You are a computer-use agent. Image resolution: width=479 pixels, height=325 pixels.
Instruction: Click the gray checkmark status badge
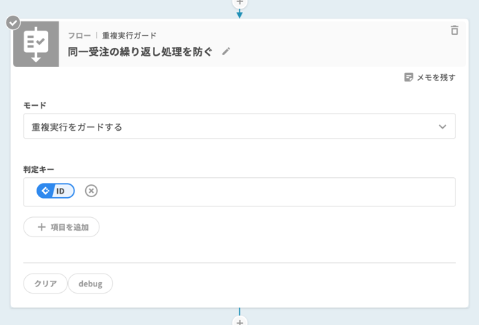(x=13, y=23)
